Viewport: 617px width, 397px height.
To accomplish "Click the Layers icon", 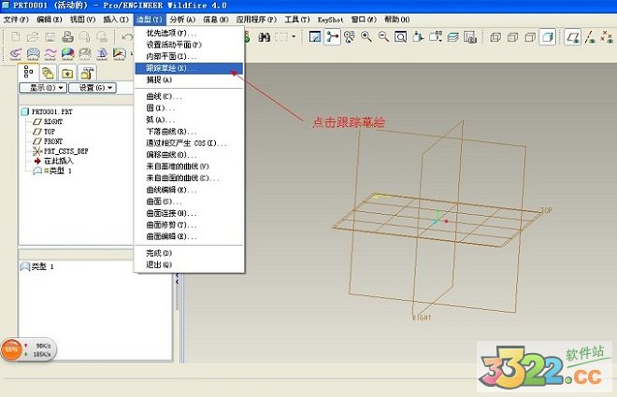I will point(452,37).
